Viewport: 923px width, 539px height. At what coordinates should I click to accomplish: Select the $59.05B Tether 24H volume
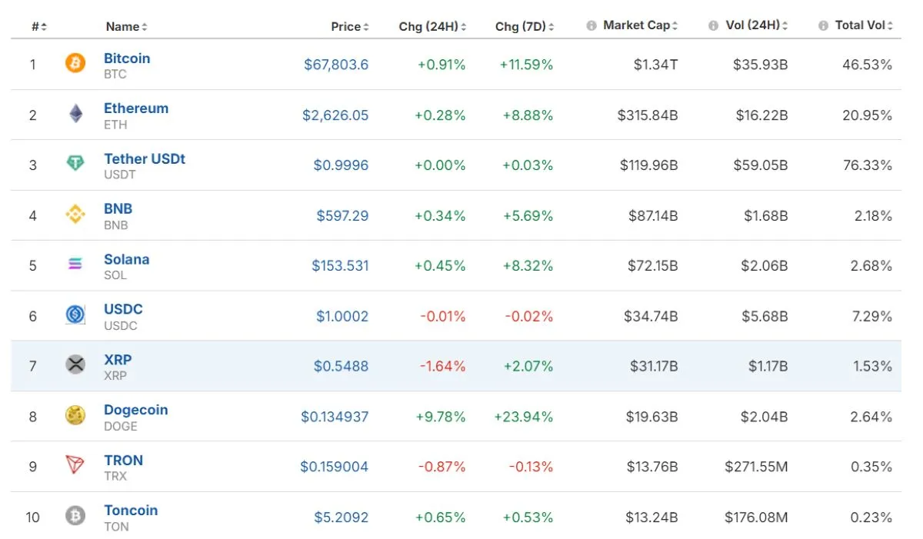coord(760,165)
